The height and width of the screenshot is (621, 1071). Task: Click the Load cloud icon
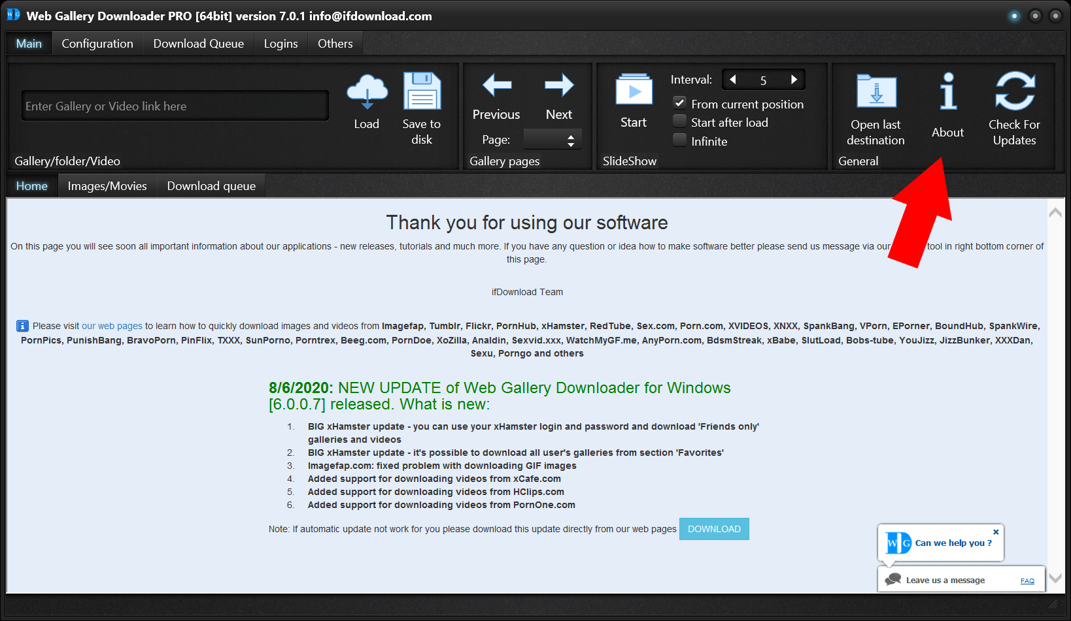click(367, 91)
